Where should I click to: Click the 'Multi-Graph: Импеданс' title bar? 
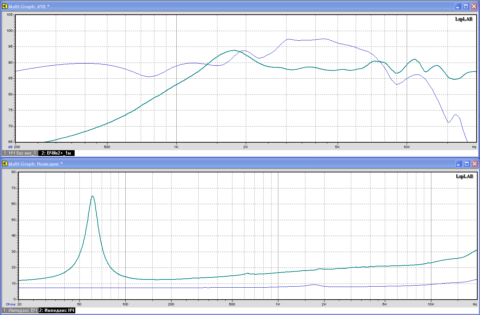coord(205,164)
